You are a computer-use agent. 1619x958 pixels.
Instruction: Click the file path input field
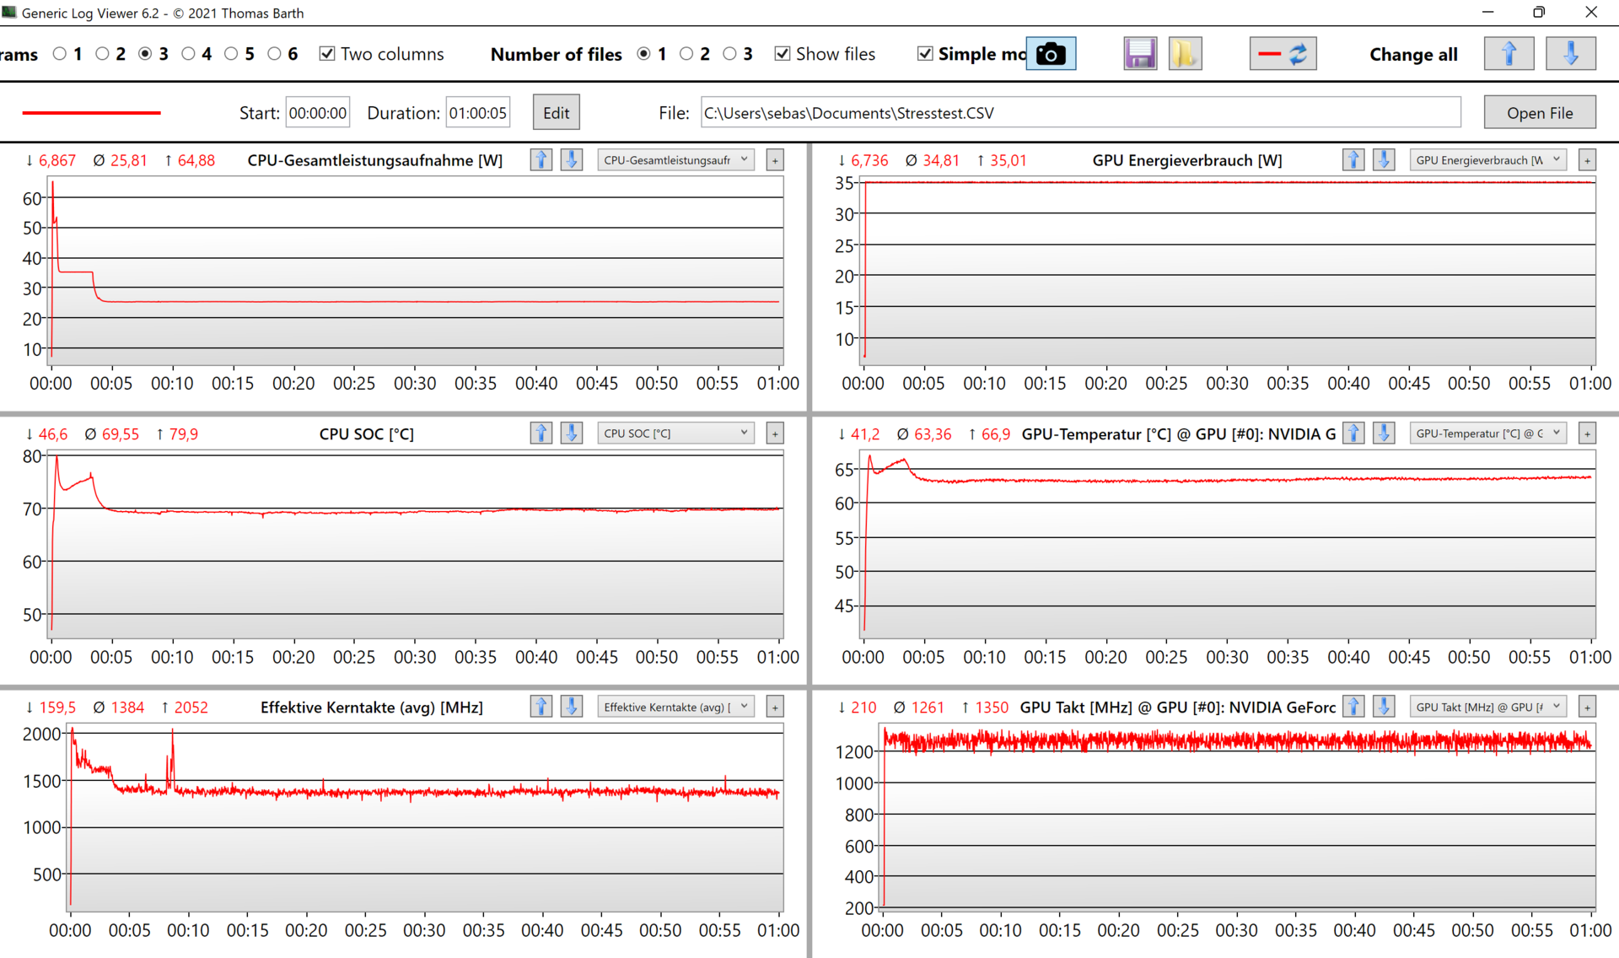[1079, 113]
